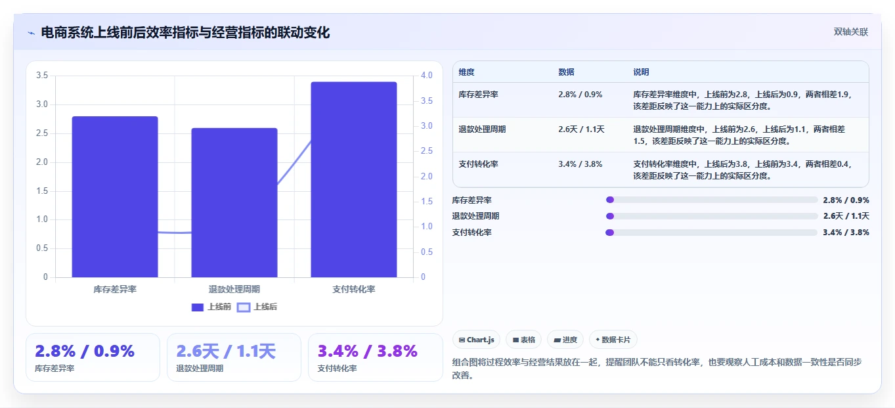Click the 退款处理周期 x-axis label under the chart

tap(234, 289)
